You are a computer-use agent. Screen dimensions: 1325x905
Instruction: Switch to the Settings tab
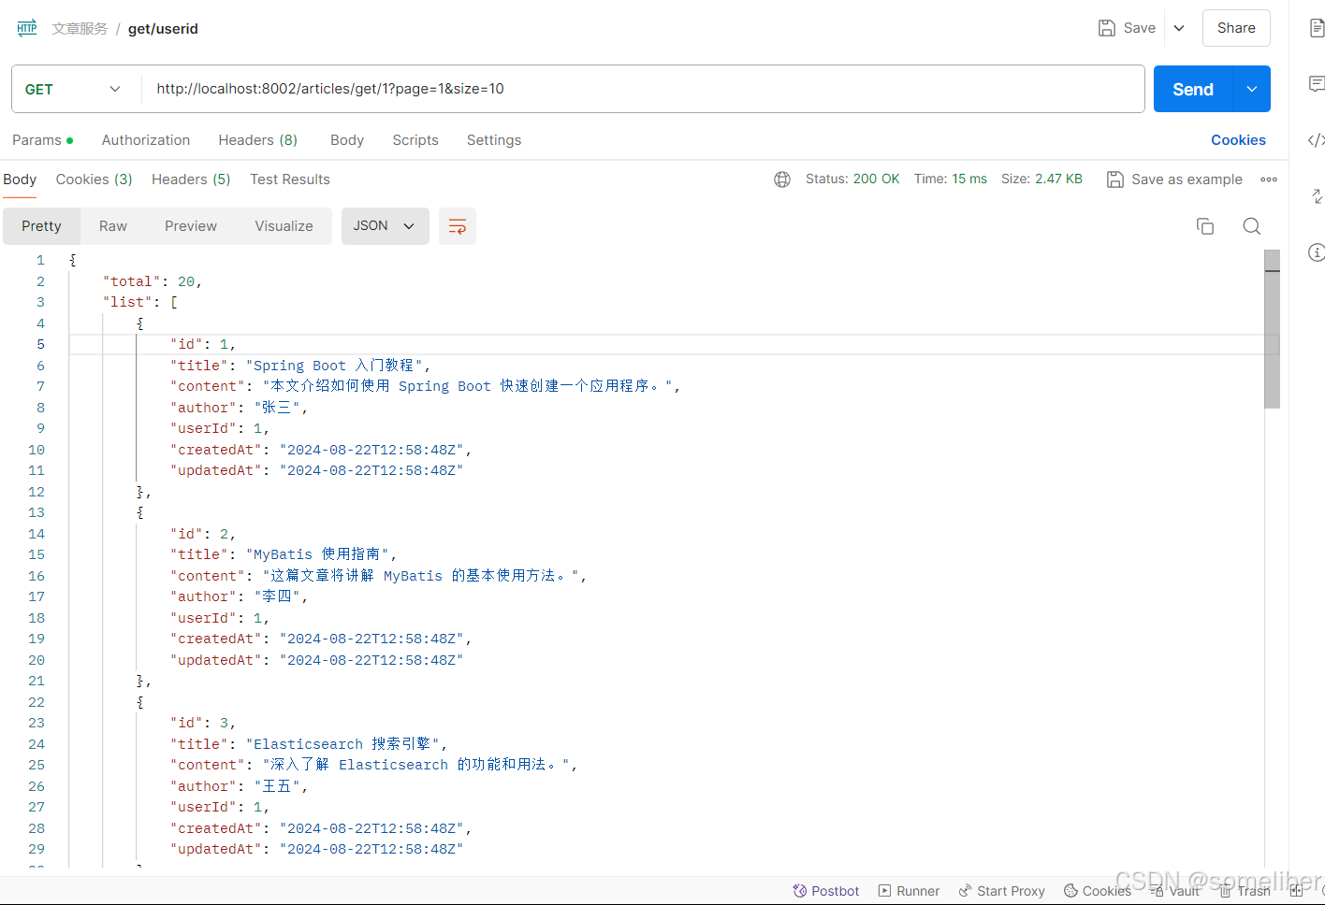pos(494,140)
